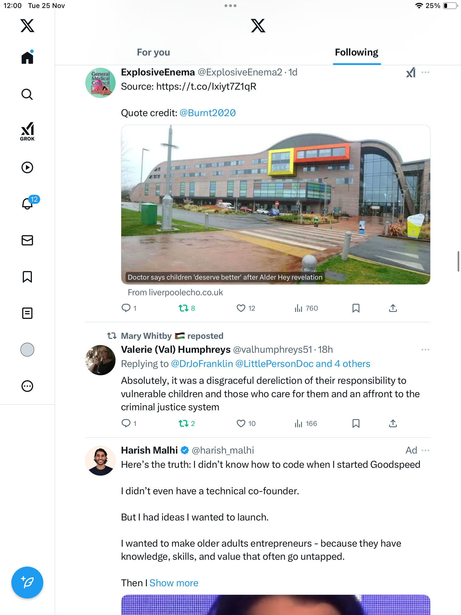
Task: Bookmark Valerie Humphreys' reply
Action: (x=356, y=423)
